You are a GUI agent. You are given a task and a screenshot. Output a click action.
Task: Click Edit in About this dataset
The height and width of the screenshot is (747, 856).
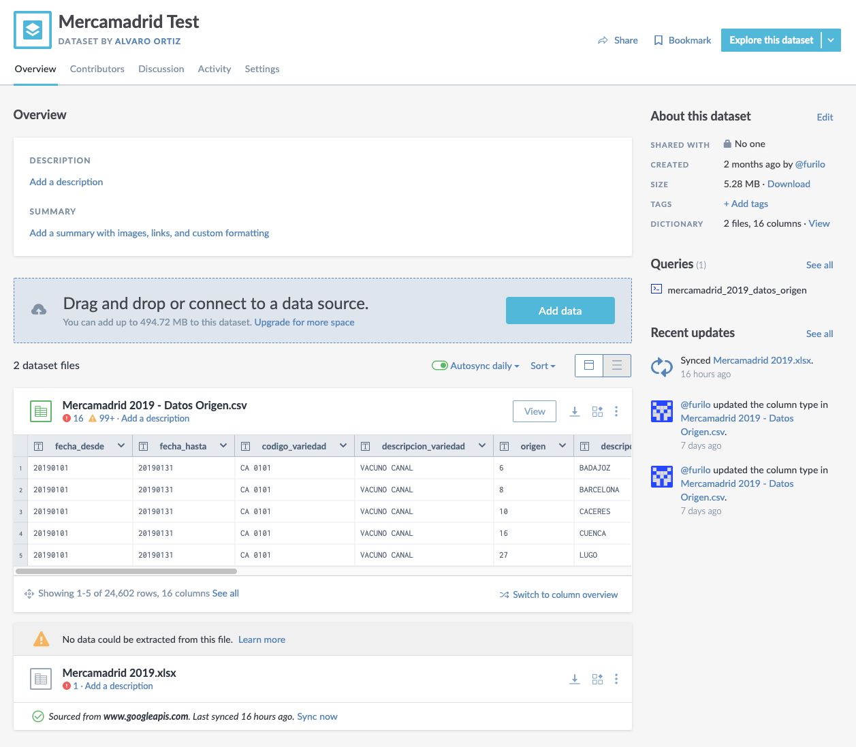point(825,117)
